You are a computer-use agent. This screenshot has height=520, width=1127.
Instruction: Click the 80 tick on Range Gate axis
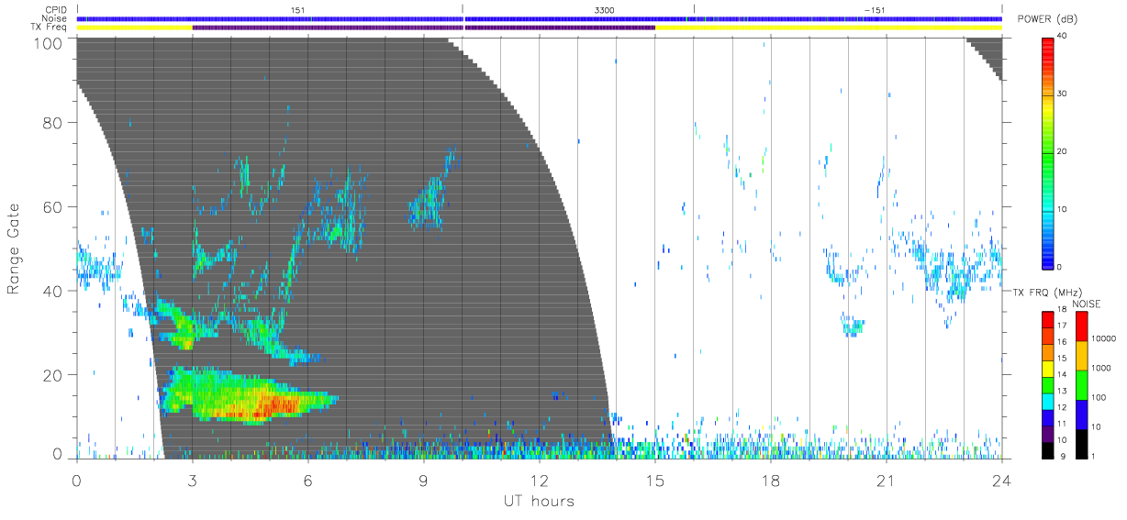(52, 122)
